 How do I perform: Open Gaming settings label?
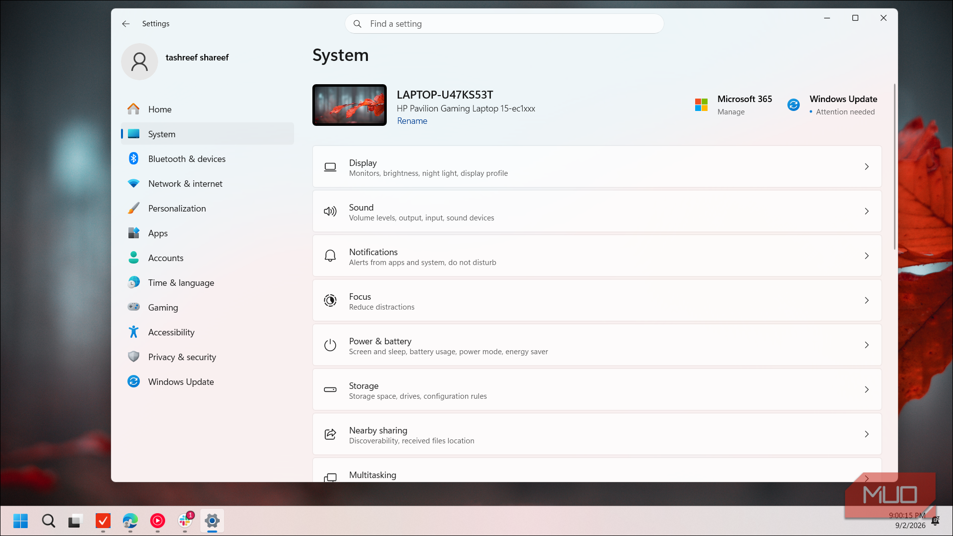[x=163, y=308]
